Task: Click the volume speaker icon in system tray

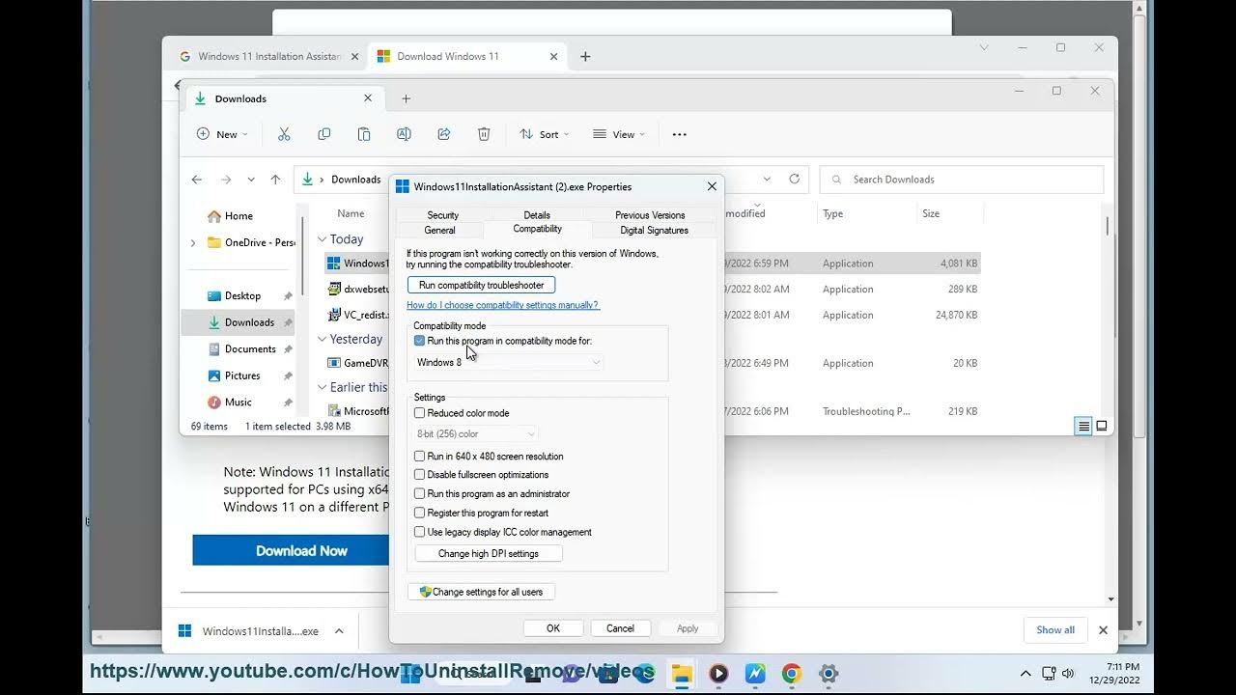Action: (1068, 673)
